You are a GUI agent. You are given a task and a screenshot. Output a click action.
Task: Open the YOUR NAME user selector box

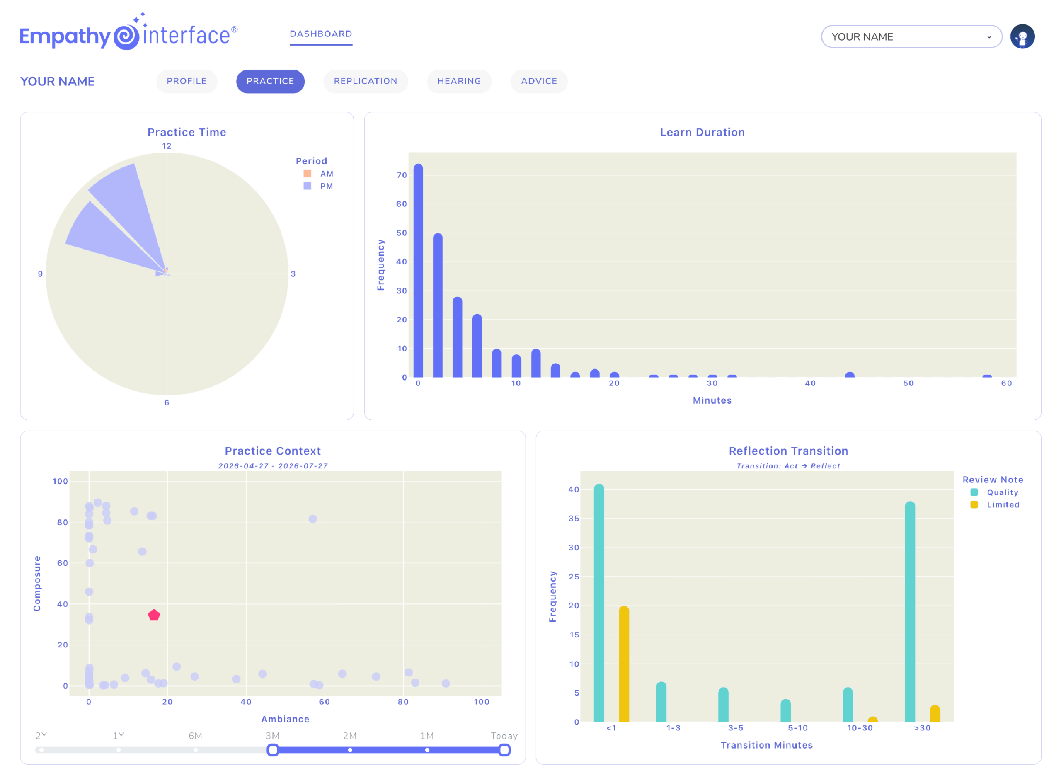[911, 37]
